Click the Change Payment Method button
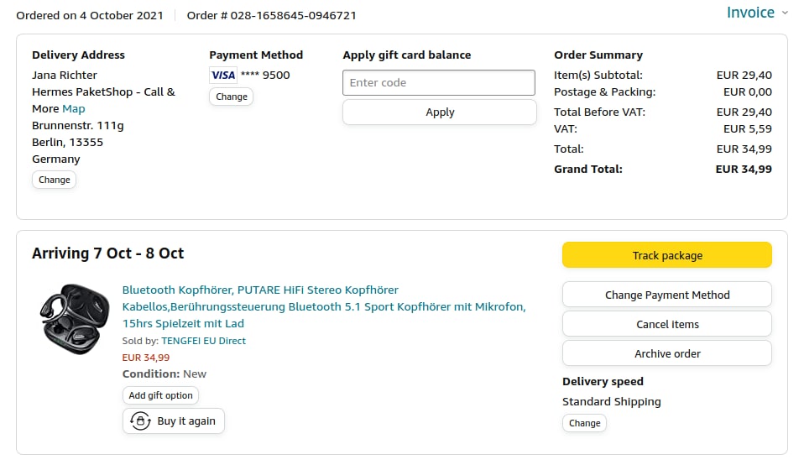This screenshot has width=804, height=465. 667,295
